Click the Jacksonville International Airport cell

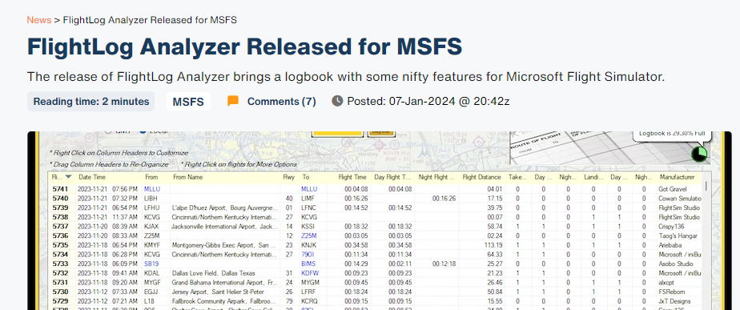click(x=224, y=227)
